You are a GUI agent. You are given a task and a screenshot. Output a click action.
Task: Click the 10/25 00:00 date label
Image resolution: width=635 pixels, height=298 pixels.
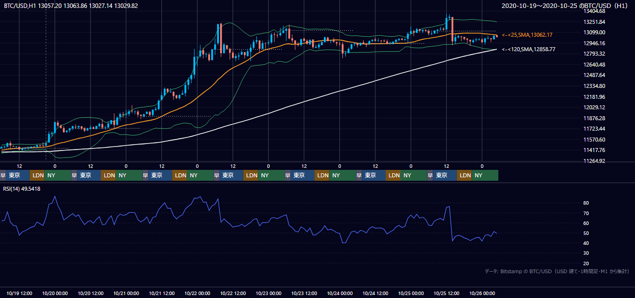coord(411,294)
